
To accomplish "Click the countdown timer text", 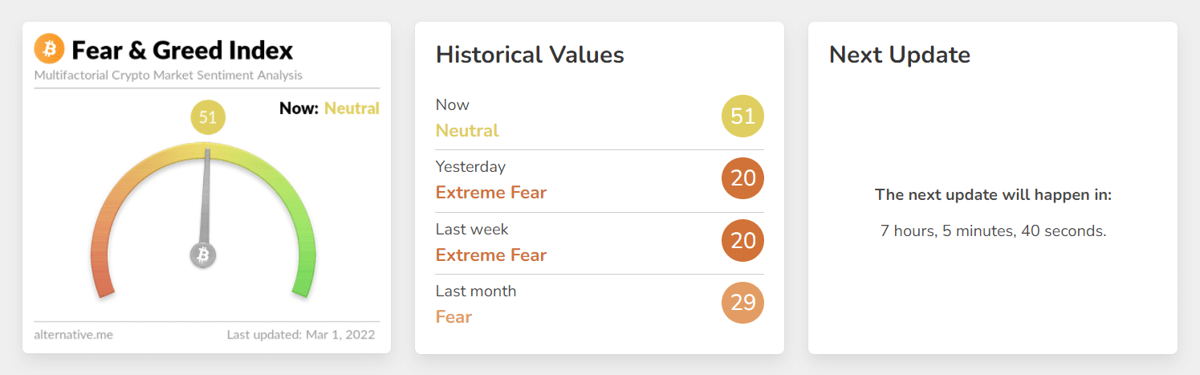I will (994, 231).
